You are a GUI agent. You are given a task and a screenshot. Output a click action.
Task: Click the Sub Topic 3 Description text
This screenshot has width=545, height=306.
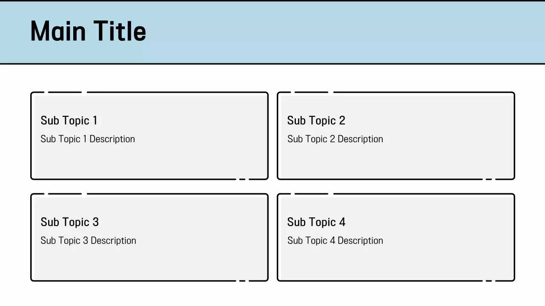point(88,241)
